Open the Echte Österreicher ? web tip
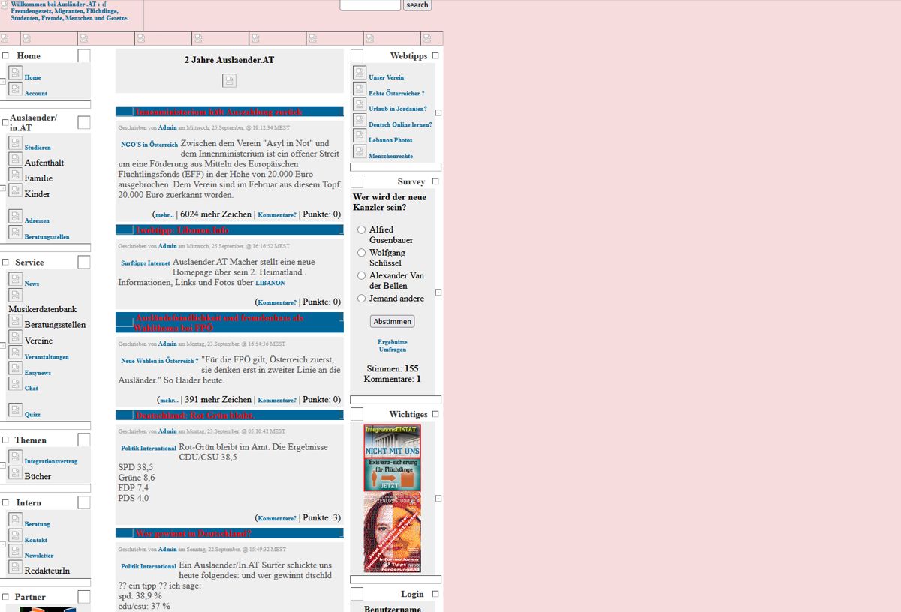The width and height of the screenshot is (901, 612). pyautogui.click(x=396, y=94)
